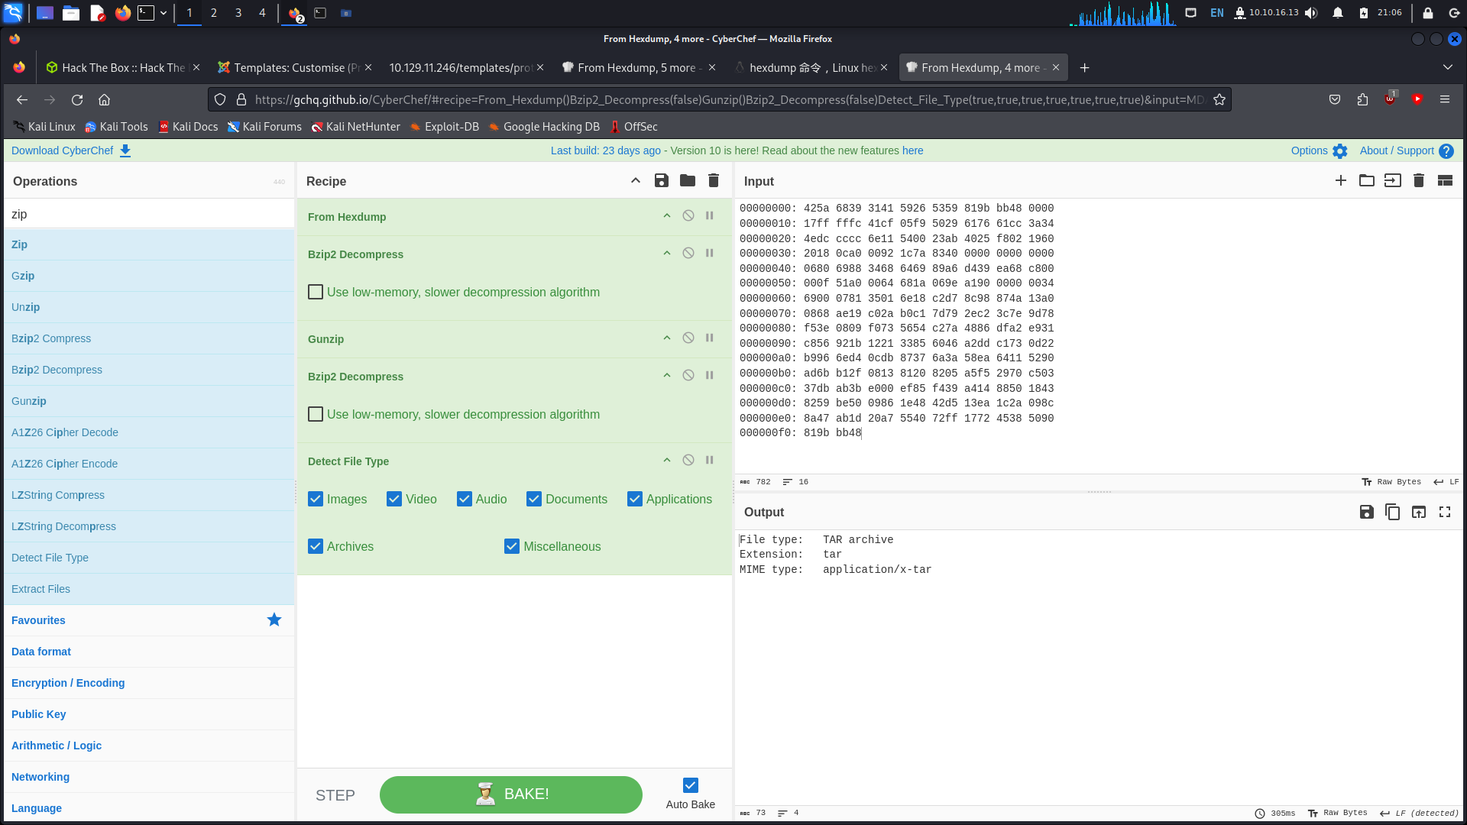1467x825 pixels.
Task: Bookmark this page with star icon
Action: pos(1219,100)
